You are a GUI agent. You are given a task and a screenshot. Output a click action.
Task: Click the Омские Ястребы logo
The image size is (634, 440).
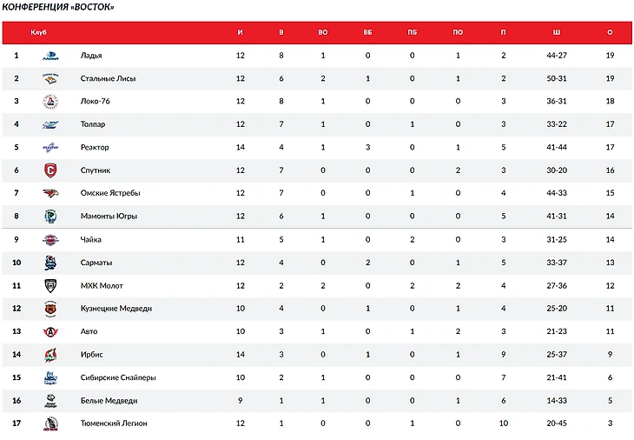pos(50,193)
